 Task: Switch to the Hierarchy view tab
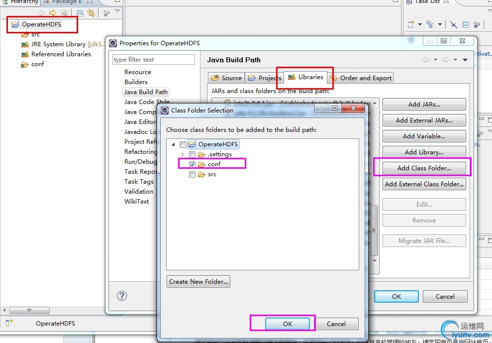[21, 1]
